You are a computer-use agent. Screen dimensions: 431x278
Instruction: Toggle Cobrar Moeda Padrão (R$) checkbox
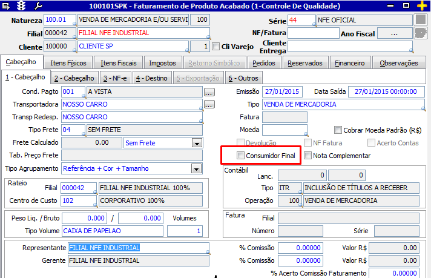pyautogui.click(x=338, y=130)
